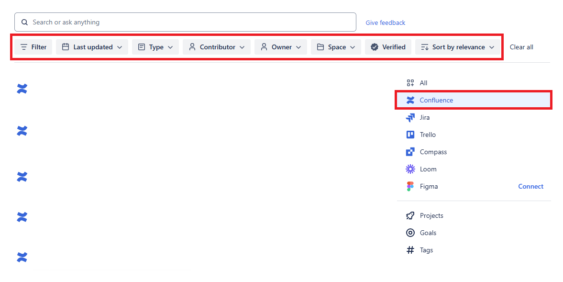Select Confluence in the product list

pos(474,100)
